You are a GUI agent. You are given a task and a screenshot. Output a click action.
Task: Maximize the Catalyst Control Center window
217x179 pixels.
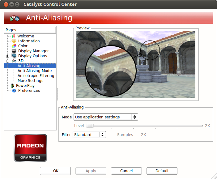coord(17,4)
